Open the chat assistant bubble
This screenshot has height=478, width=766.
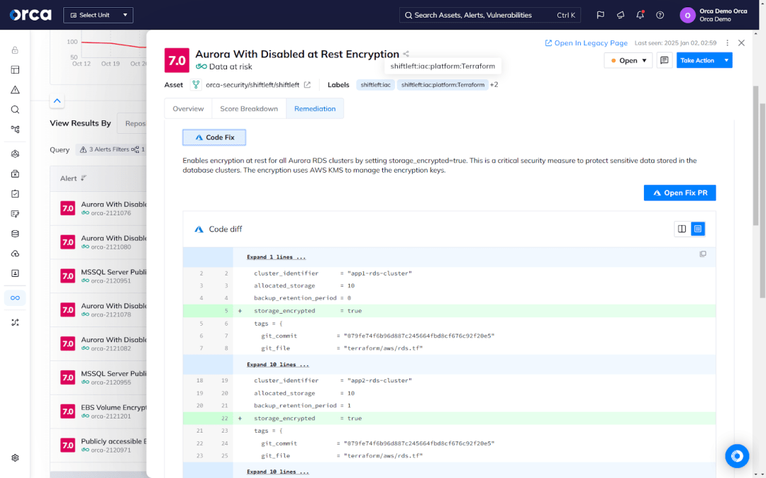pyautogui.click(x=737, y=456)
